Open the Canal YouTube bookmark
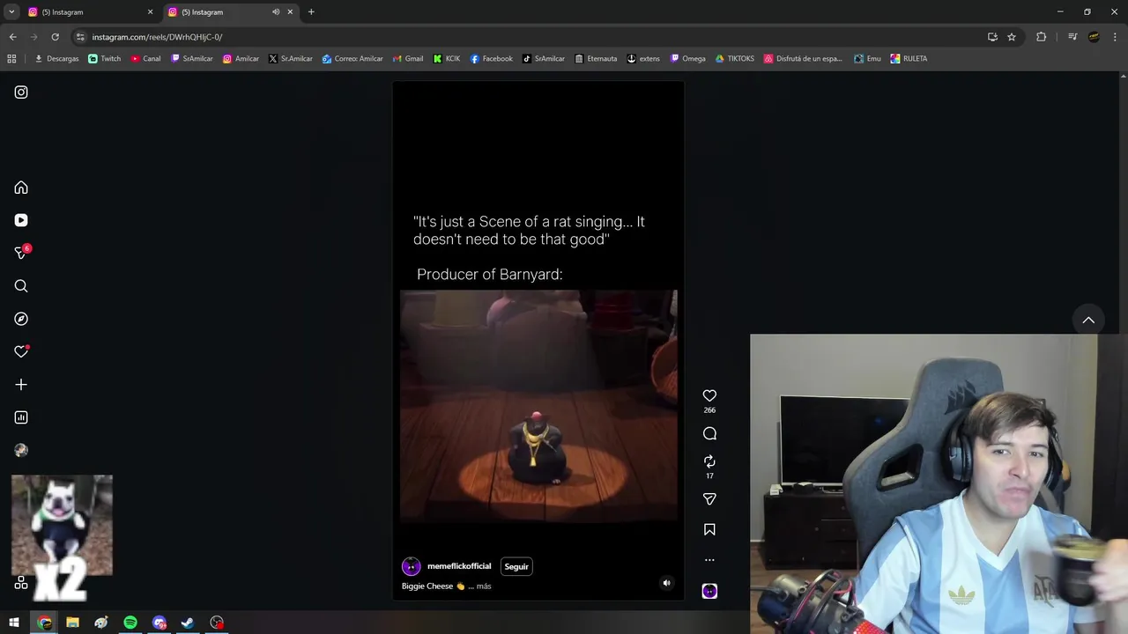Image resolution: width=1128 pixels, height=634 pixels. (145, 59)
